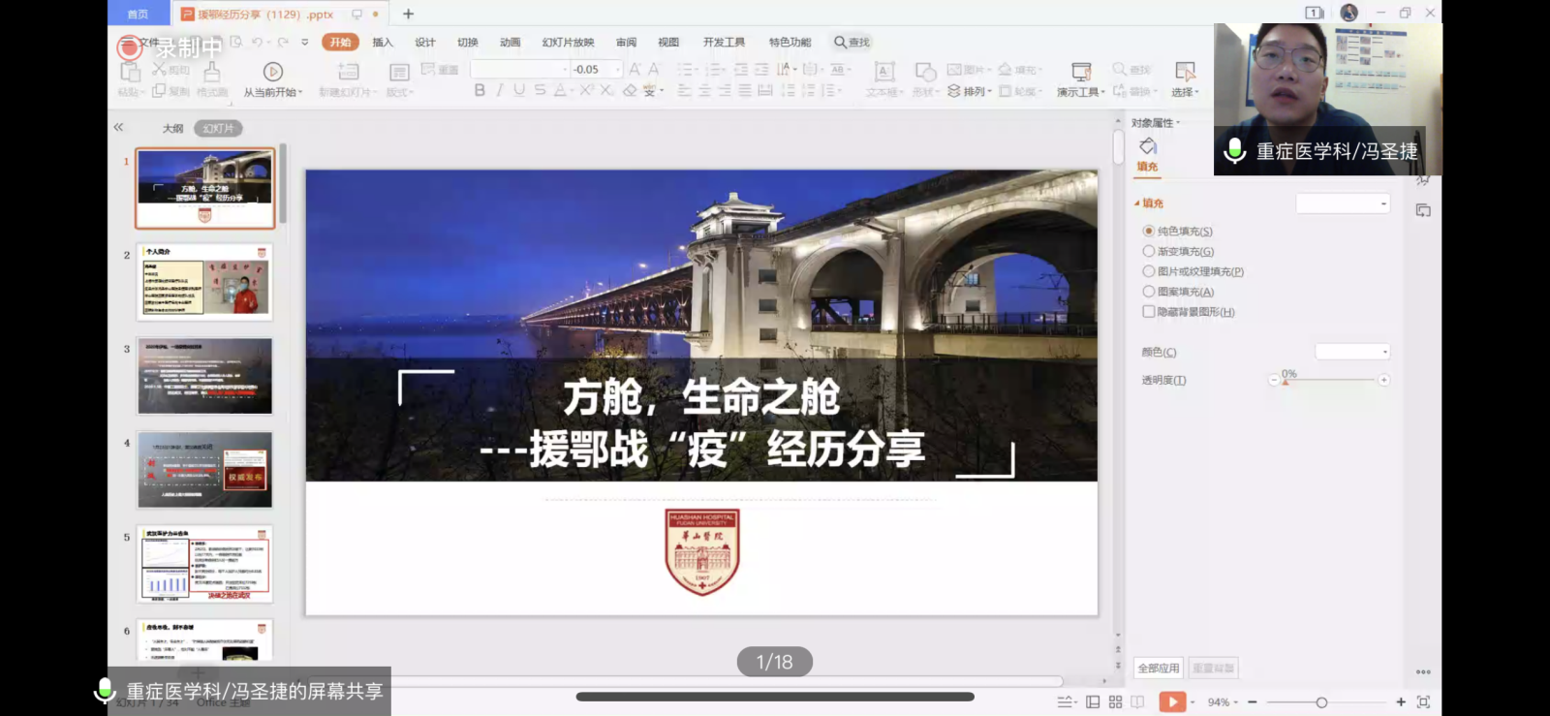Adjust the transparency slider at 0%
The image size is (1550, 716).
[1286, 381]
